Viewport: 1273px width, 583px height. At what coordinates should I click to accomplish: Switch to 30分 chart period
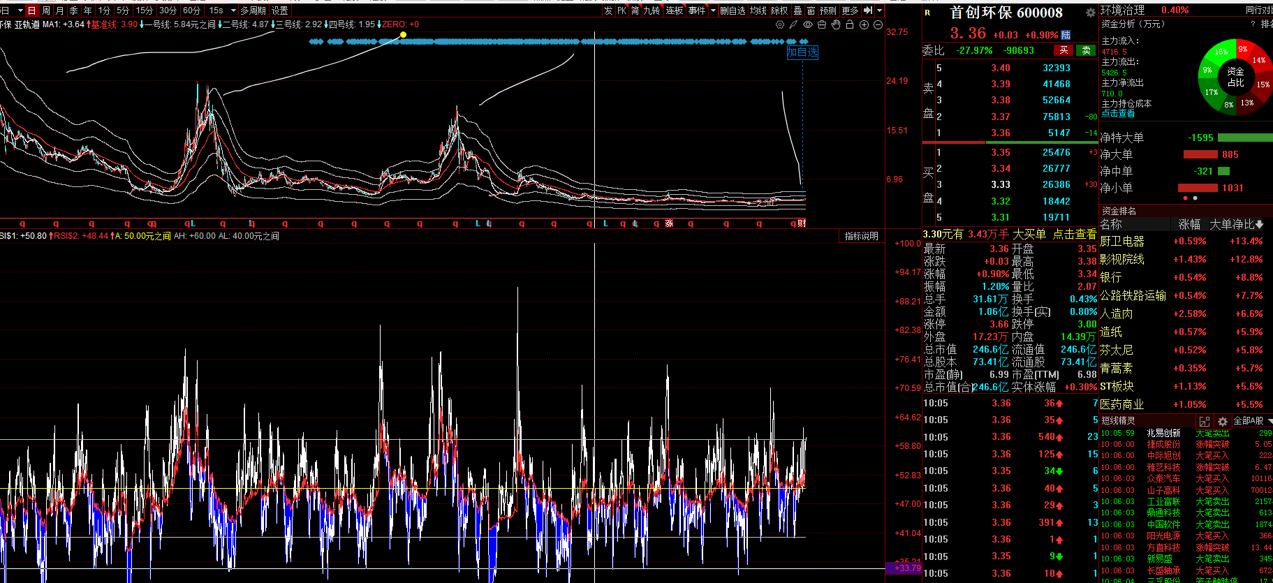click(168, 10)
